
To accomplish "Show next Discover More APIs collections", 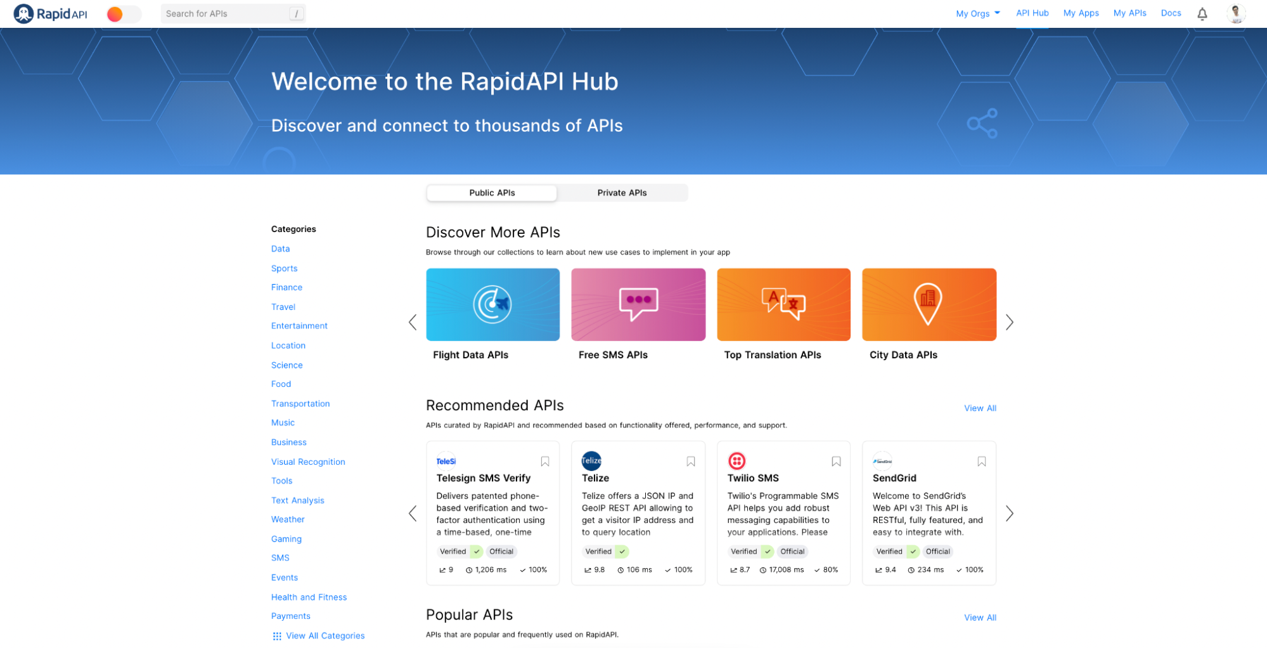I will [1009, 323].
